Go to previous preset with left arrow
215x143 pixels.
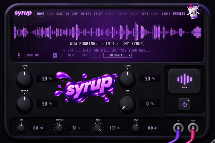point(103,44)
